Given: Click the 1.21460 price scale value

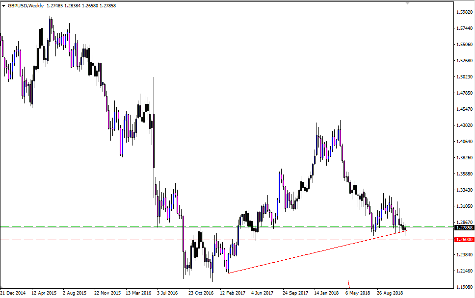Looking at the screenshot, I should tap(464, 271).
